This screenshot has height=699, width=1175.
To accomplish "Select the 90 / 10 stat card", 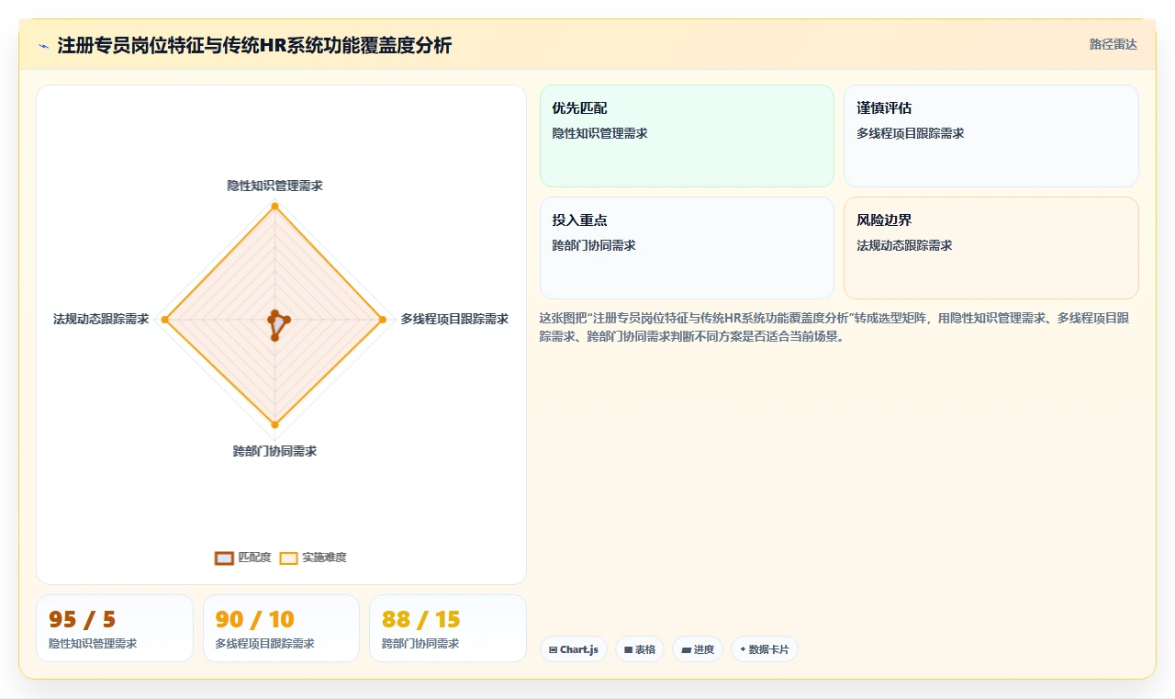I will pyautogui.click(x=281, y=628).
